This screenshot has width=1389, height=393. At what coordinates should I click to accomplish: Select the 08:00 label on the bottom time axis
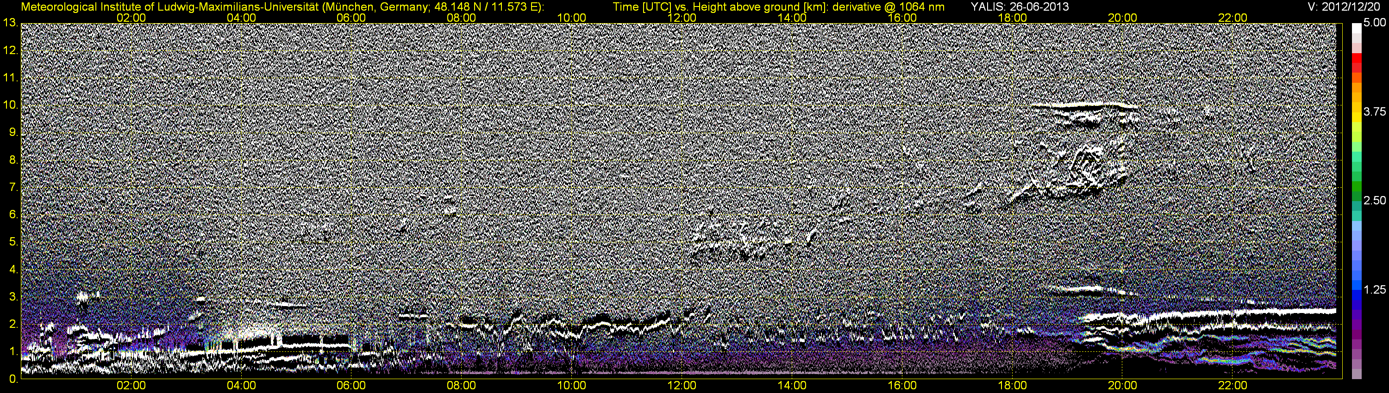[462, 386]
